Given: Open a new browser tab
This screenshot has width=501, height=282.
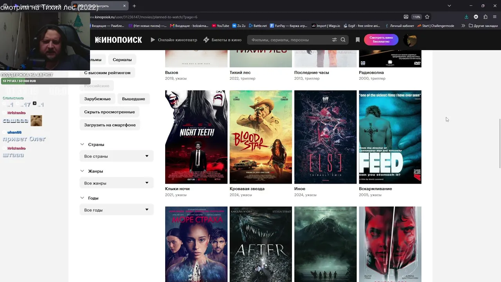Looking at the screenshot, I should tap(134, 6).
